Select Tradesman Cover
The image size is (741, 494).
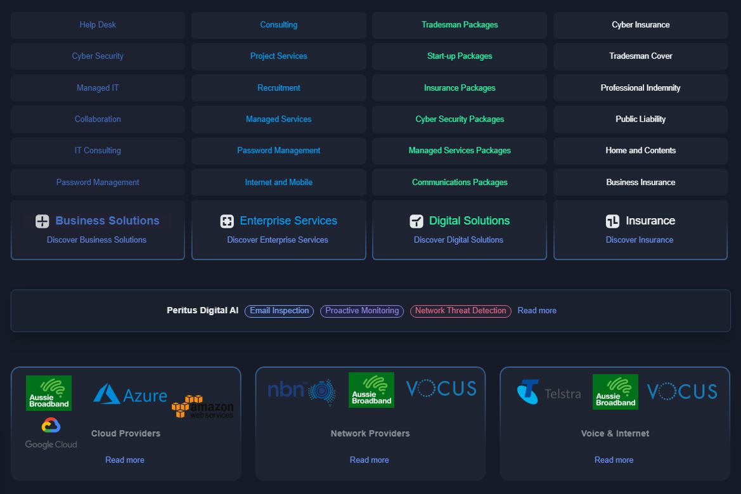[641, 56]
